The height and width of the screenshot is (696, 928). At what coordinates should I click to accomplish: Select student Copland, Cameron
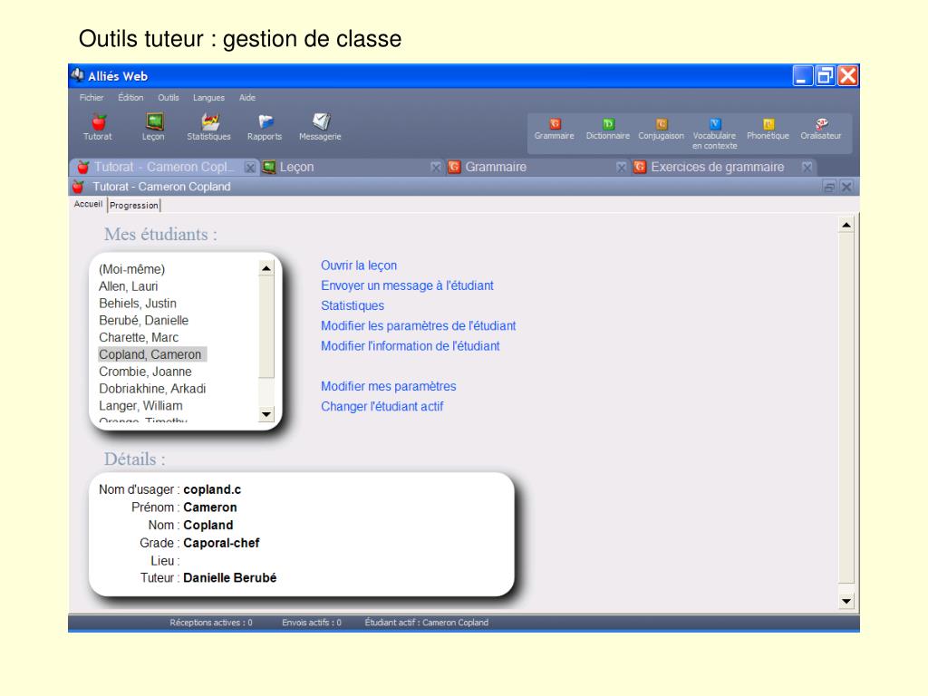click(152, 354)
